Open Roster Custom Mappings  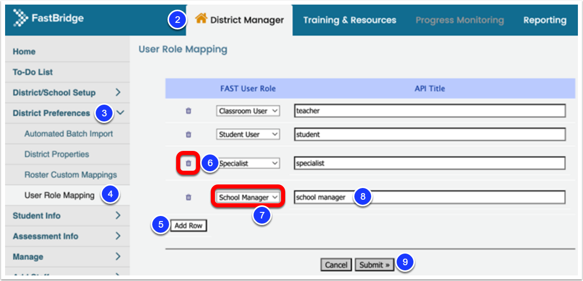(x=71, y=174)
